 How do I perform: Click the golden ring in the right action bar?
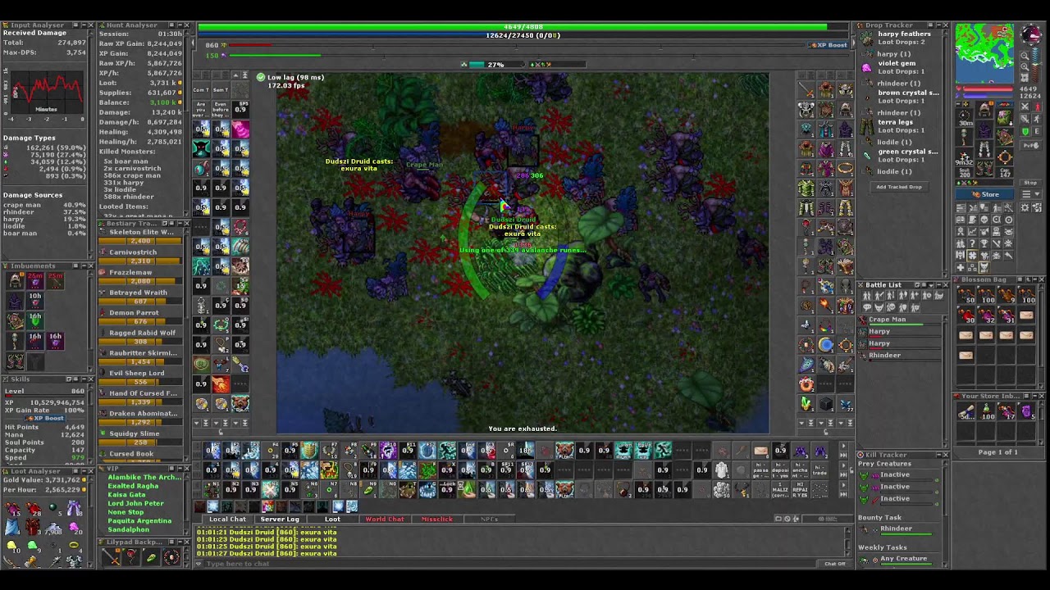click(845, 168)
